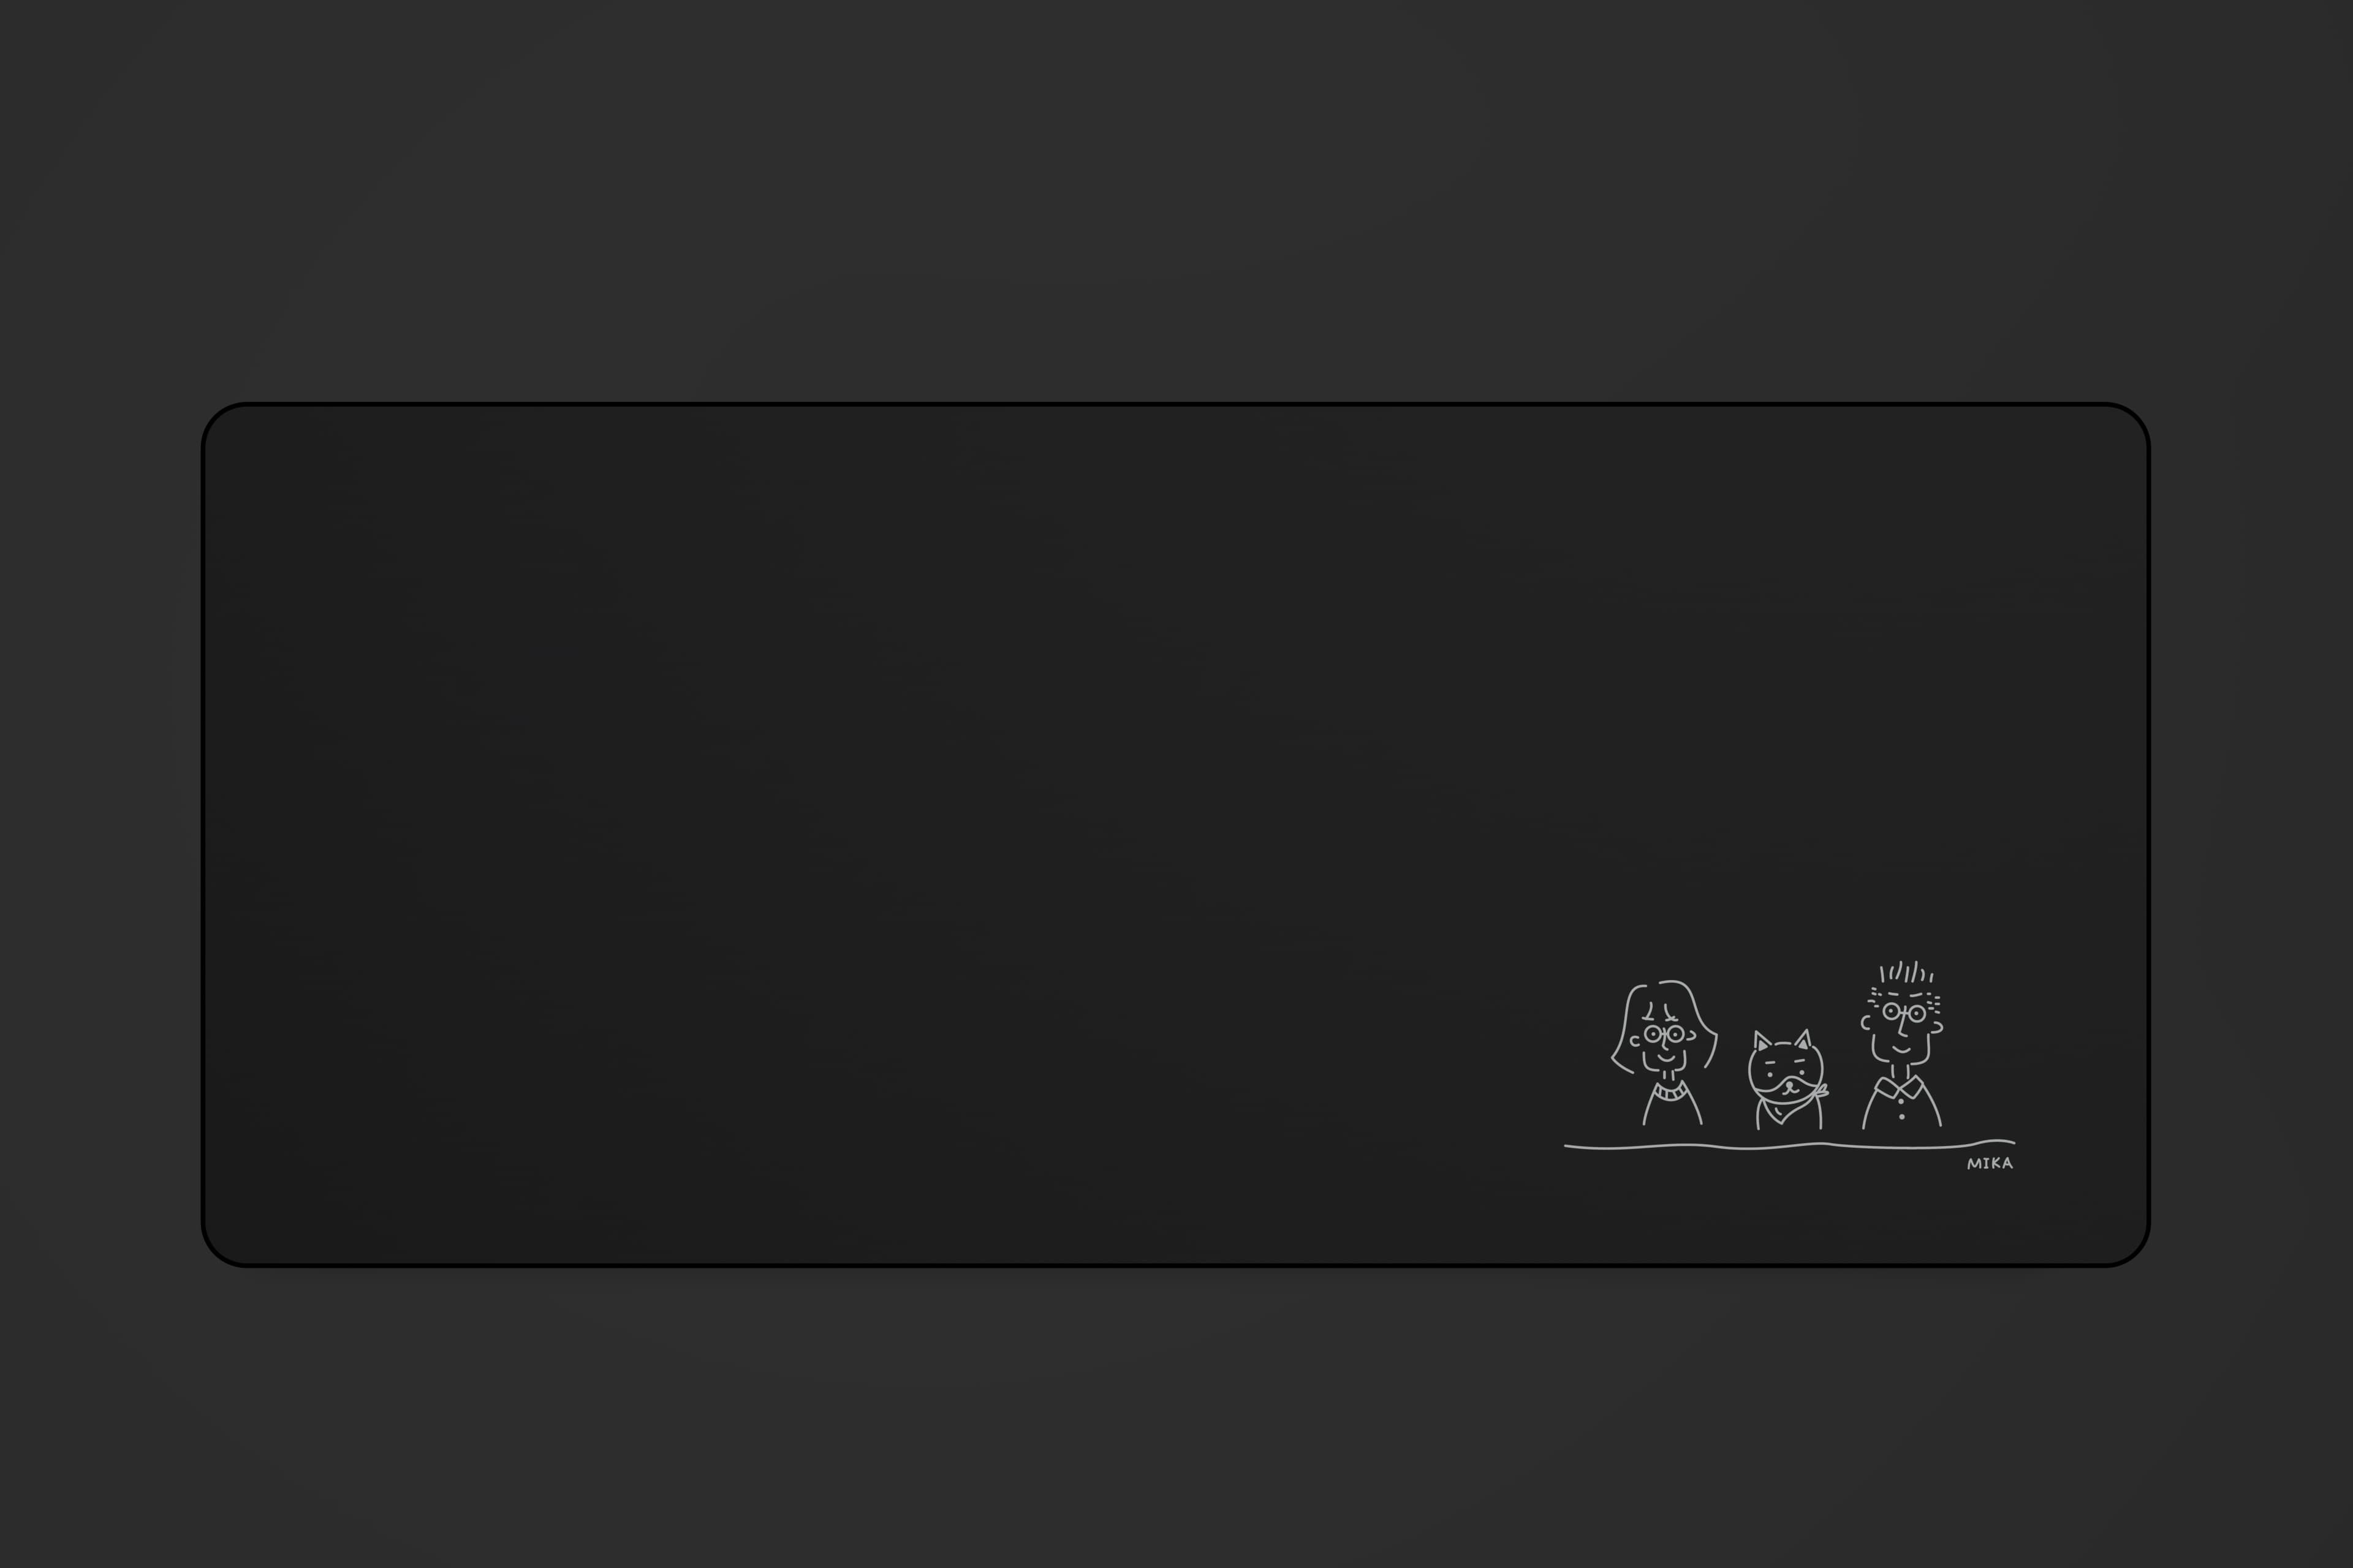Click the dog's nose
Viewport: 2353px width, 1568px height.
click(1790, 1085)
